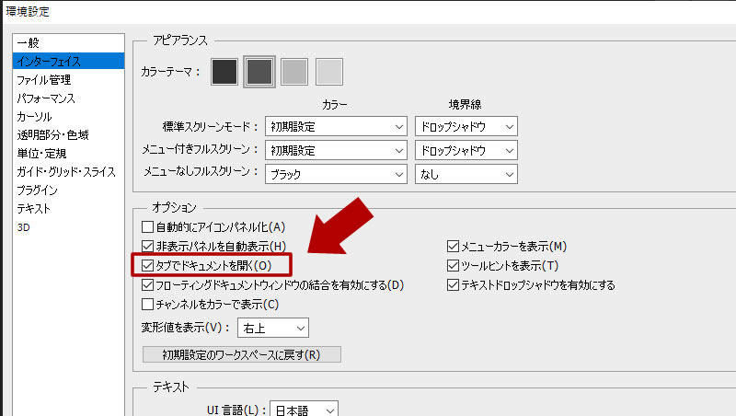Choose the dark gray color theme swatch
This screenshot has height=416, width=736.
click(x=259, y=71)
